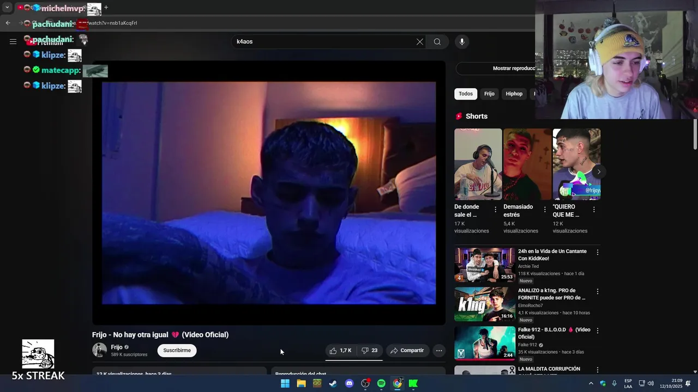Open File Explorer from taskbar
This screenshot has width=698, height=392.
tap(301, 383)
